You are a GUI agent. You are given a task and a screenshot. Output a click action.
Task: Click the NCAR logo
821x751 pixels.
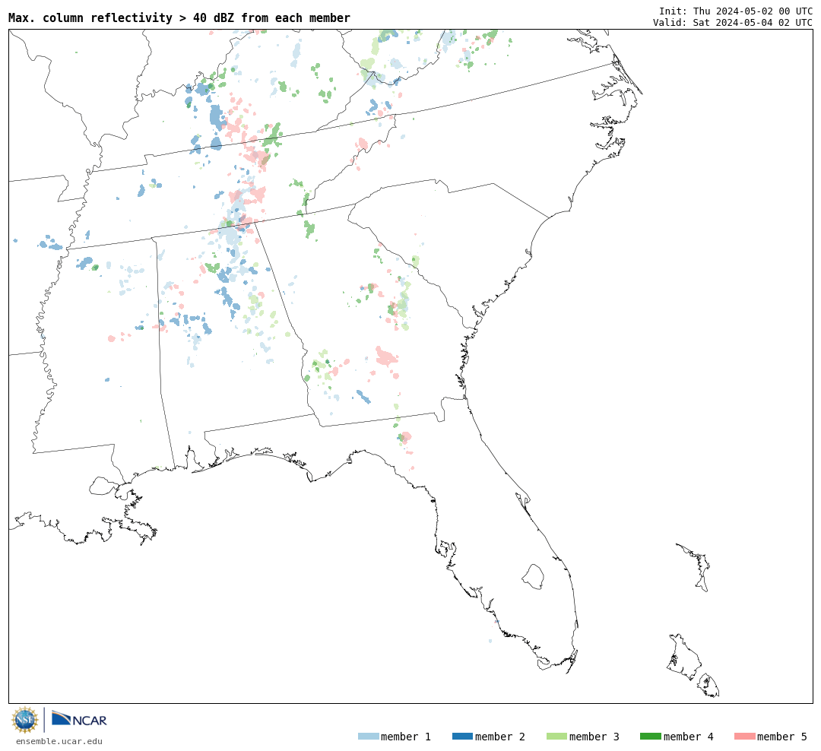click(79, 719)
